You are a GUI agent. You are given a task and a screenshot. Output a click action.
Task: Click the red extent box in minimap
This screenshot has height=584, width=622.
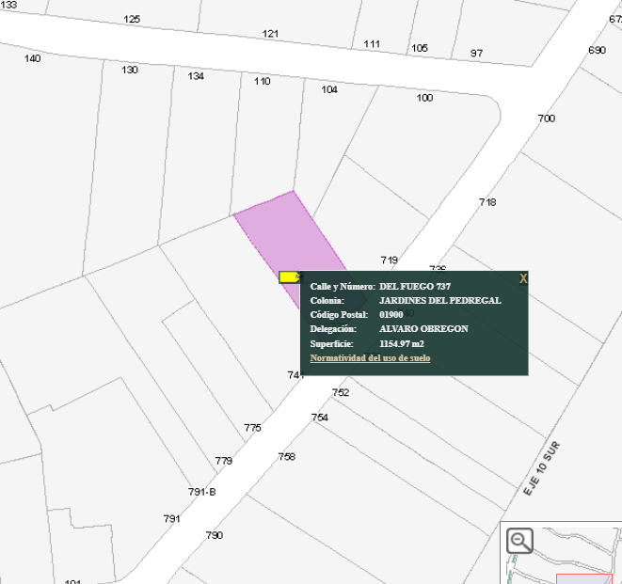[x=588, y=578]
